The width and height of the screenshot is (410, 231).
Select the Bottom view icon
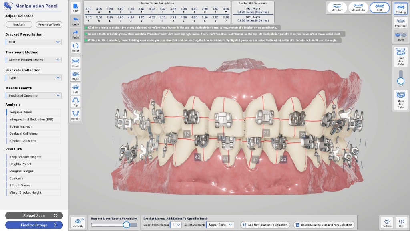pyautogui.click(x=76, y=115)
